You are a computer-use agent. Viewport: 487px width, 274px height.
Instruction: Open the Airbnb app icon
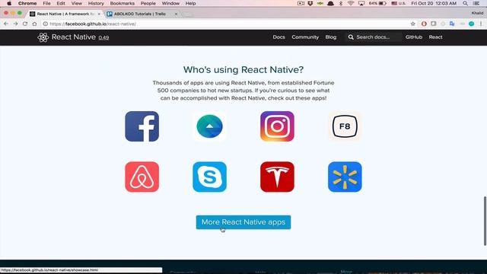(142, 177)
